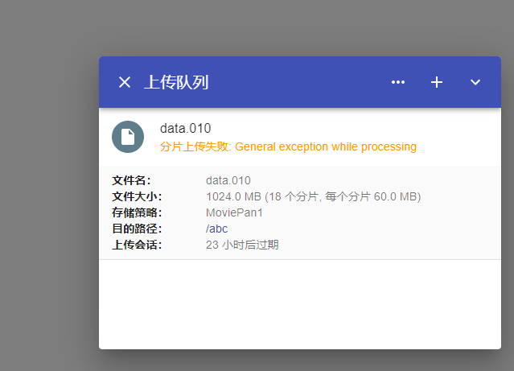This screenshot has height=371, width=514.
Task: Click the 文件名 label
Action: [131, 180]
